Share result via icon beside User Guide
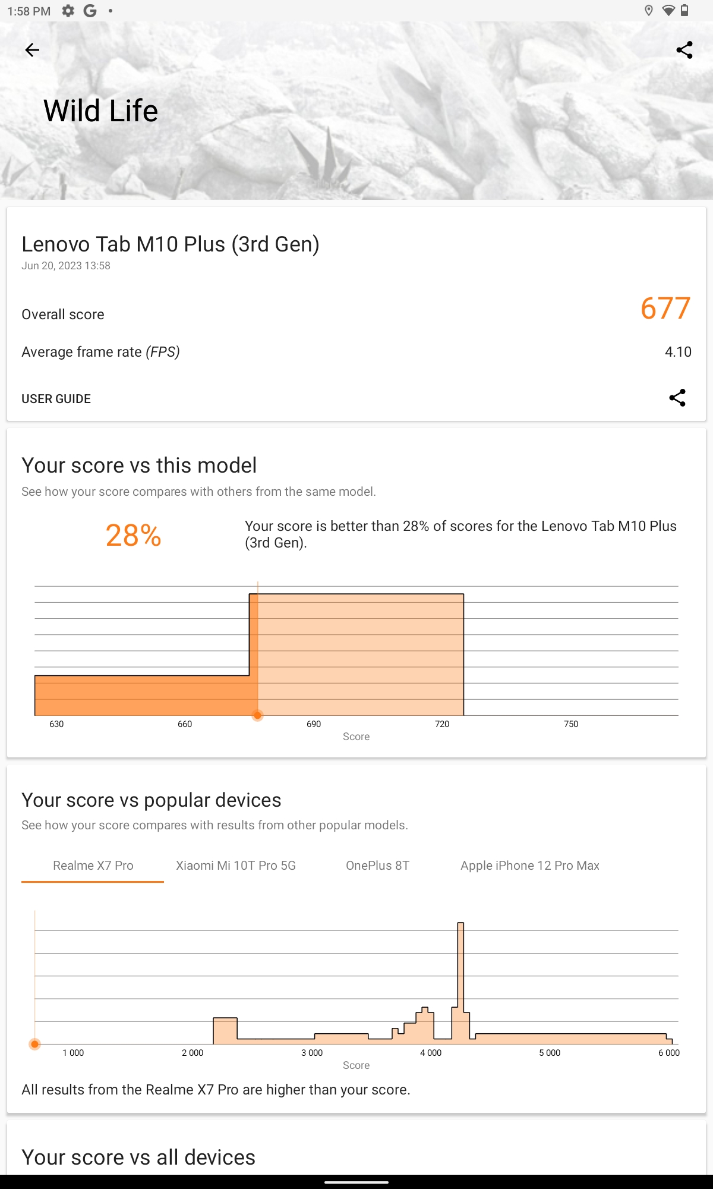Screen dimensions: 713x1189 (677, 398)
